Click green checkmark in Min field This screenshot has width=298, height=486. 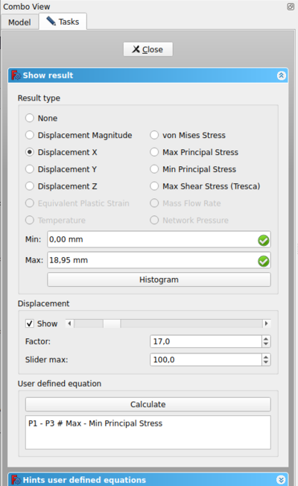[x=263, y=240]
